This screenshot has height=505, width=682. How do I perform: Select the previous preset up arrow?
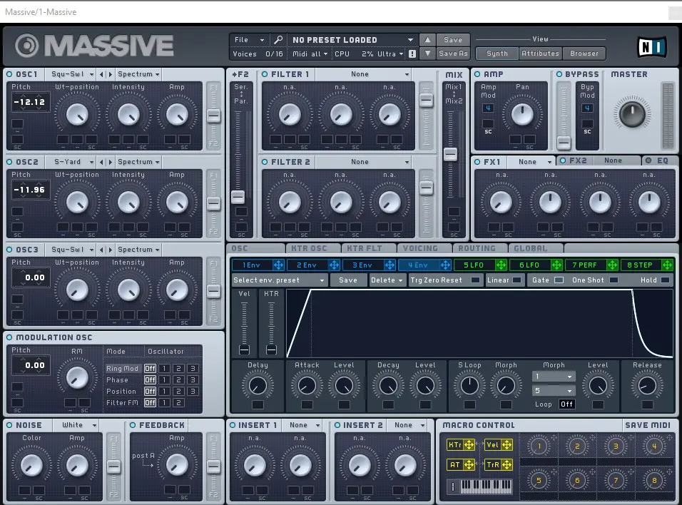click(x=427, y=39)
